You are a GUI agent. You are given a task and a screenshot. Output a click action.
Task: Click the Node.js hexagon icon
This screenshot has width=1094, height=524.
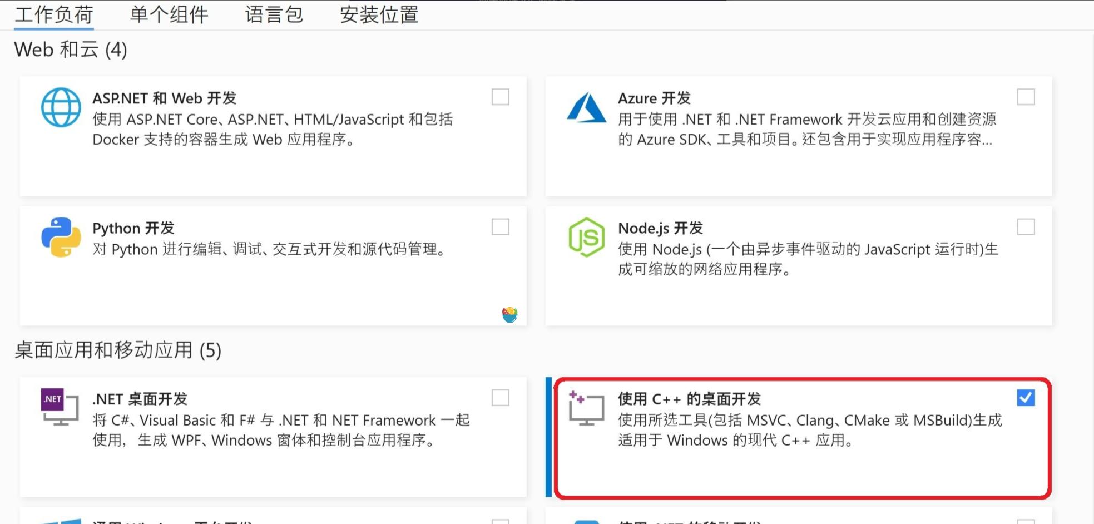[586, 237]
